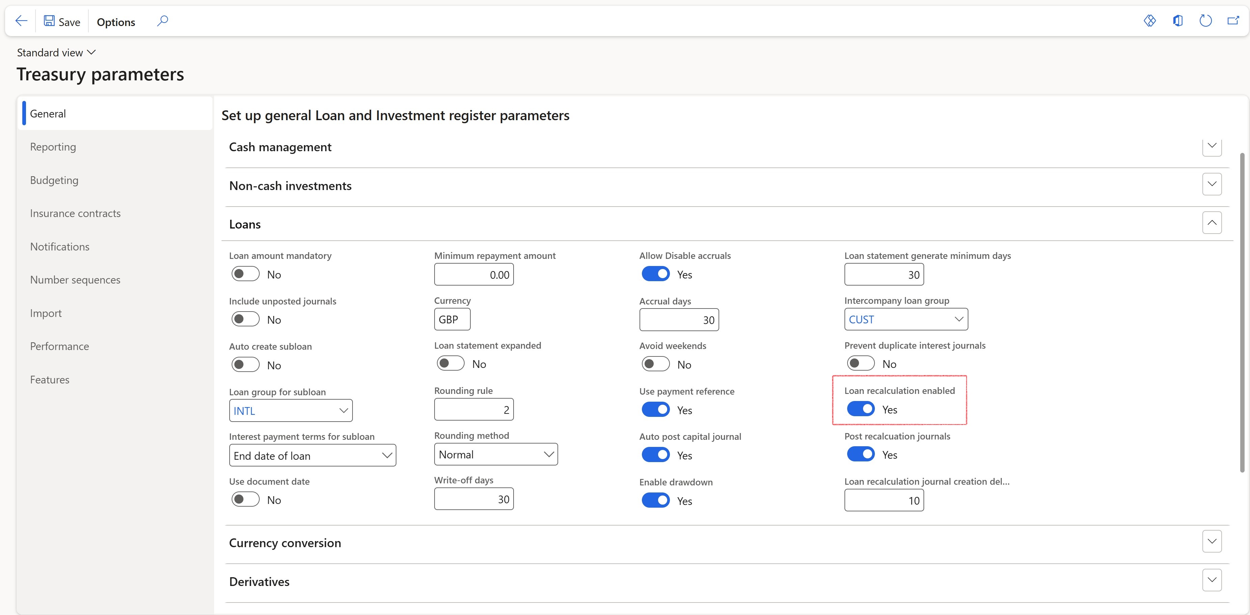This screenshot has width=1250, height=615.
Task: Enable Prevent duplicate interest journals
Action: tap(861, 363)
